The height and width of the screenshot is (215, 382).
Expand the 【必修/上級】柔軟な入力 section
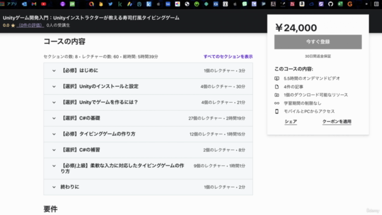(148, 168)
